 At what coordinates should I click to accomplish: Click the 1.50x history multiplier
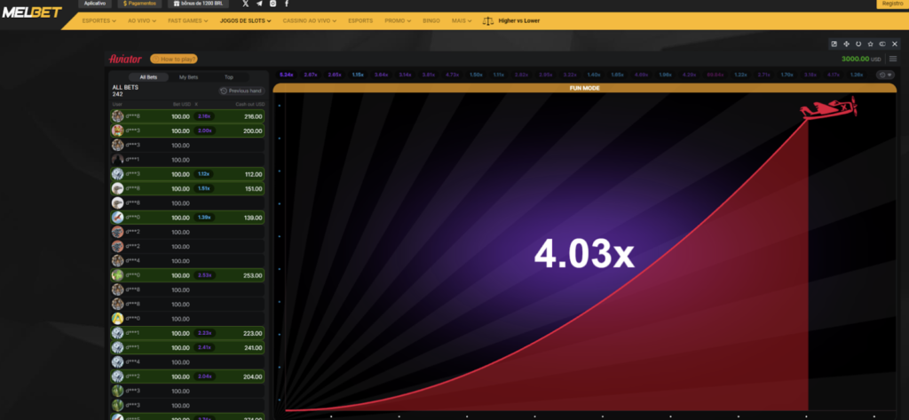476,75
